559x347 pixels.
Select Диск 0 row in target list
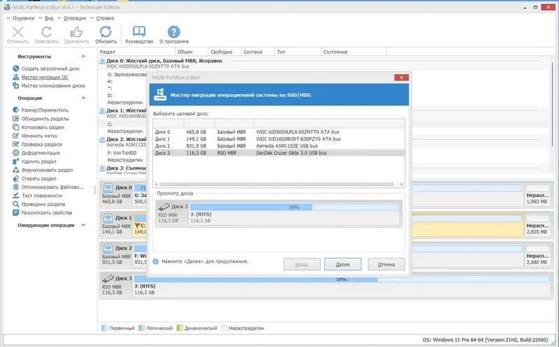(279, 132)
